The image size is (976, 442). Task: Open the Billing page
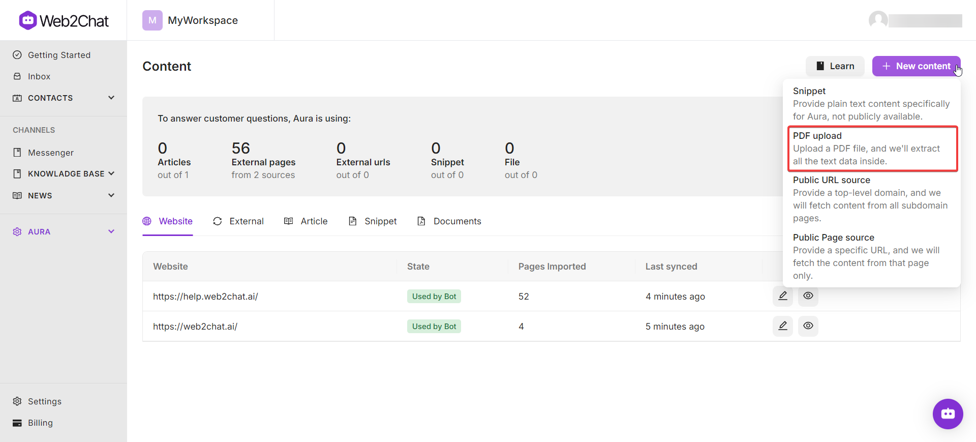pyautogui.click(x=40, y=423)
